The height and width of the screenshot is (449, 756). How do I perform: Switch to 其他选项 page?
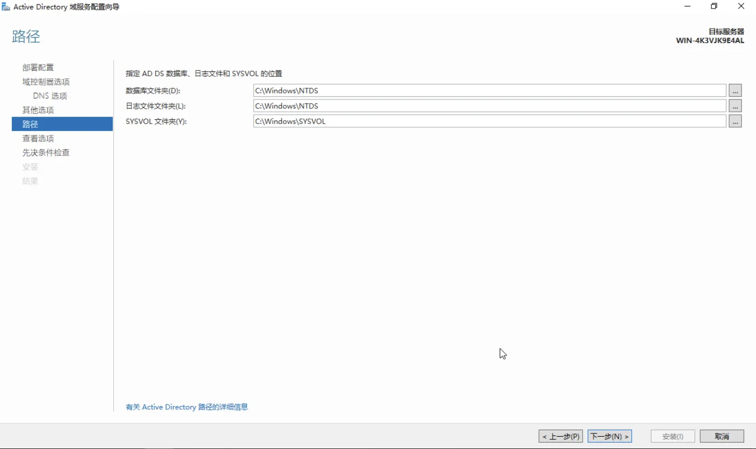(38, 110)
